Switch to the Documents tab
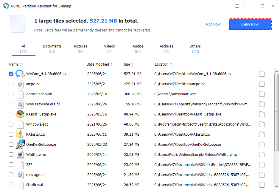Image resolution: width=280 pixels, height=190 pixels. pos(52,49)
